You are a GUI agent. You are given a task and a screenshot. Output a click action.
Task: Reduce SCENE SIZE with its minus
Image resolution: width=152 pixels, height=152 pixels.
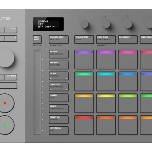(51, 89)
